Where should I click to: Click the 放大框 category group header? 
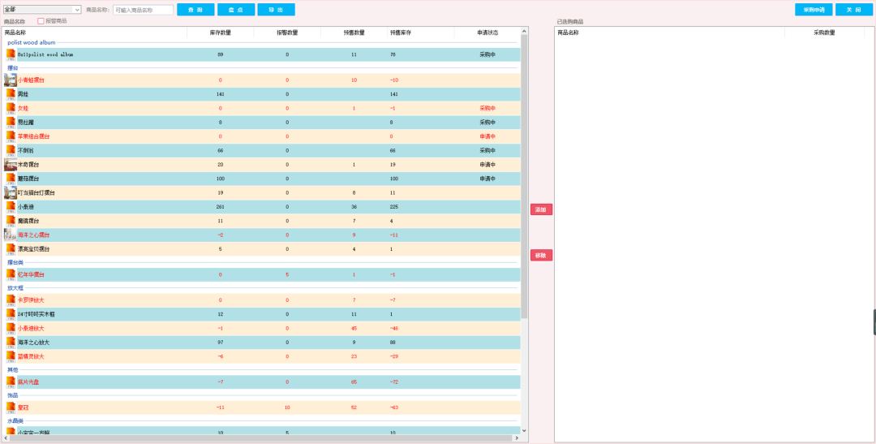(17, 287)
